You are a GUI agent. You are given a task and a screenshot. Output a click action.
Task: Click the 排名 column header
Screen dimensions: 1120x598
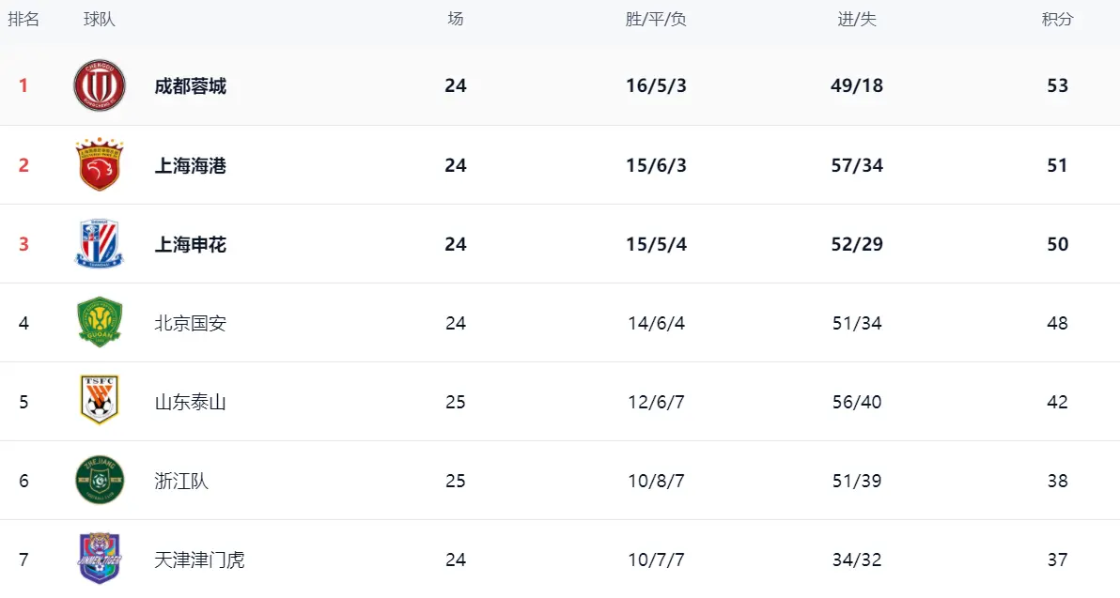pyautogui.click(x=23, y=20)
